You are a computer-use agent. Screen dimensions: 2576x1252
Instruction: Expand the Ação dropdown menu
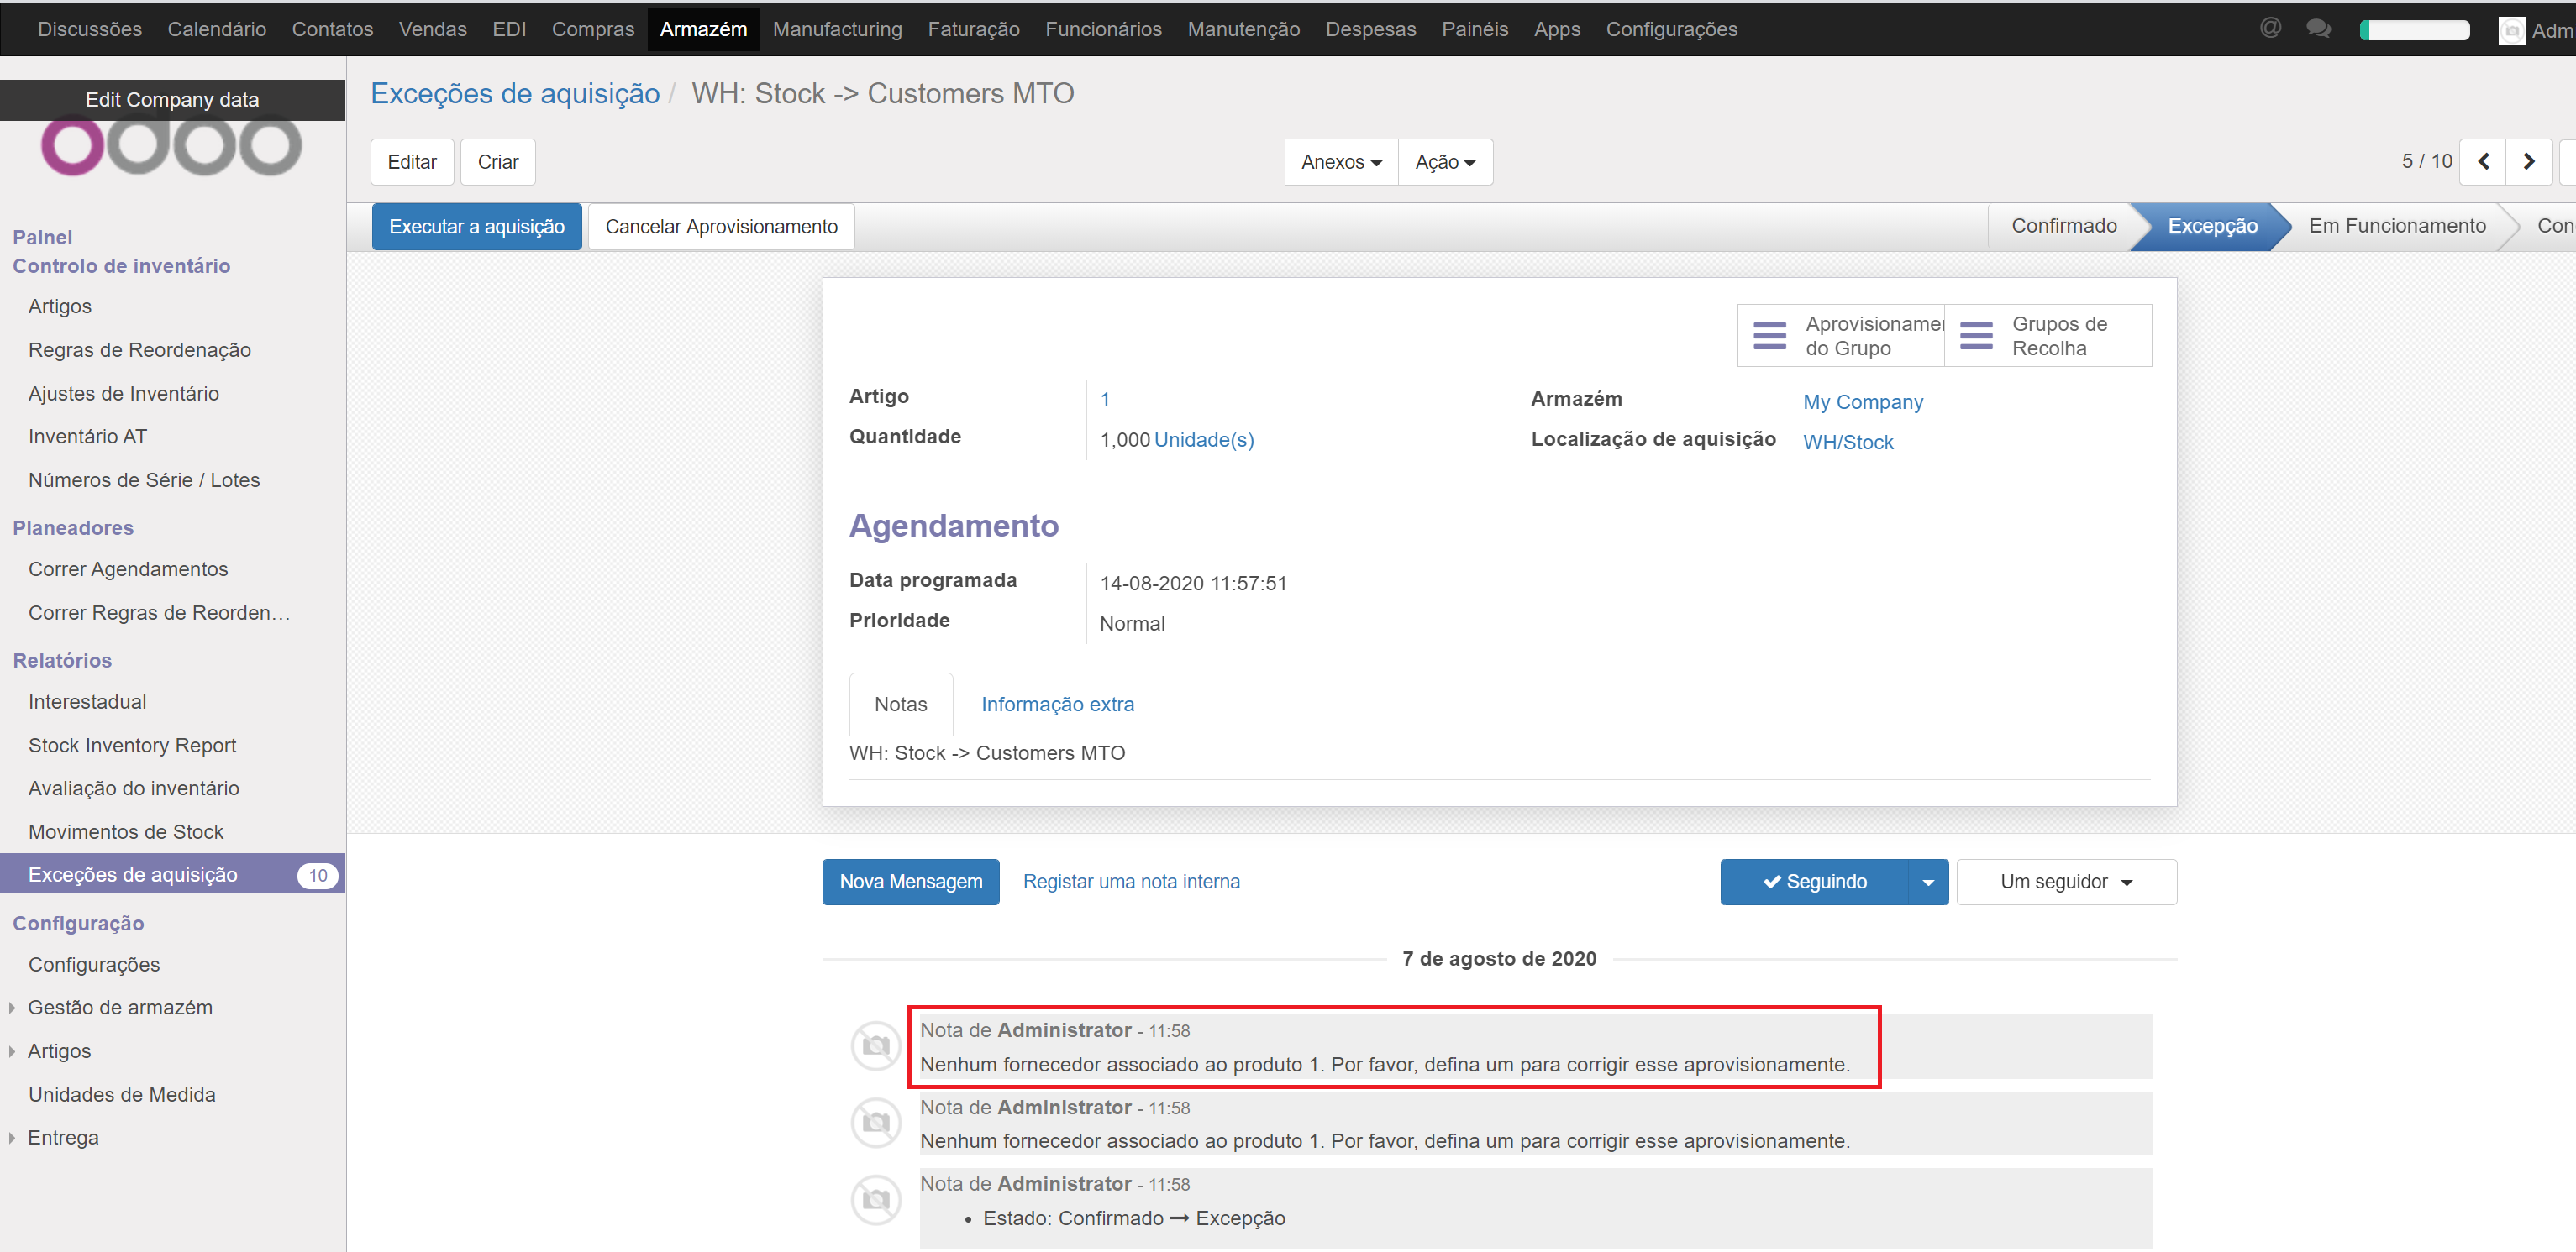1444,162
